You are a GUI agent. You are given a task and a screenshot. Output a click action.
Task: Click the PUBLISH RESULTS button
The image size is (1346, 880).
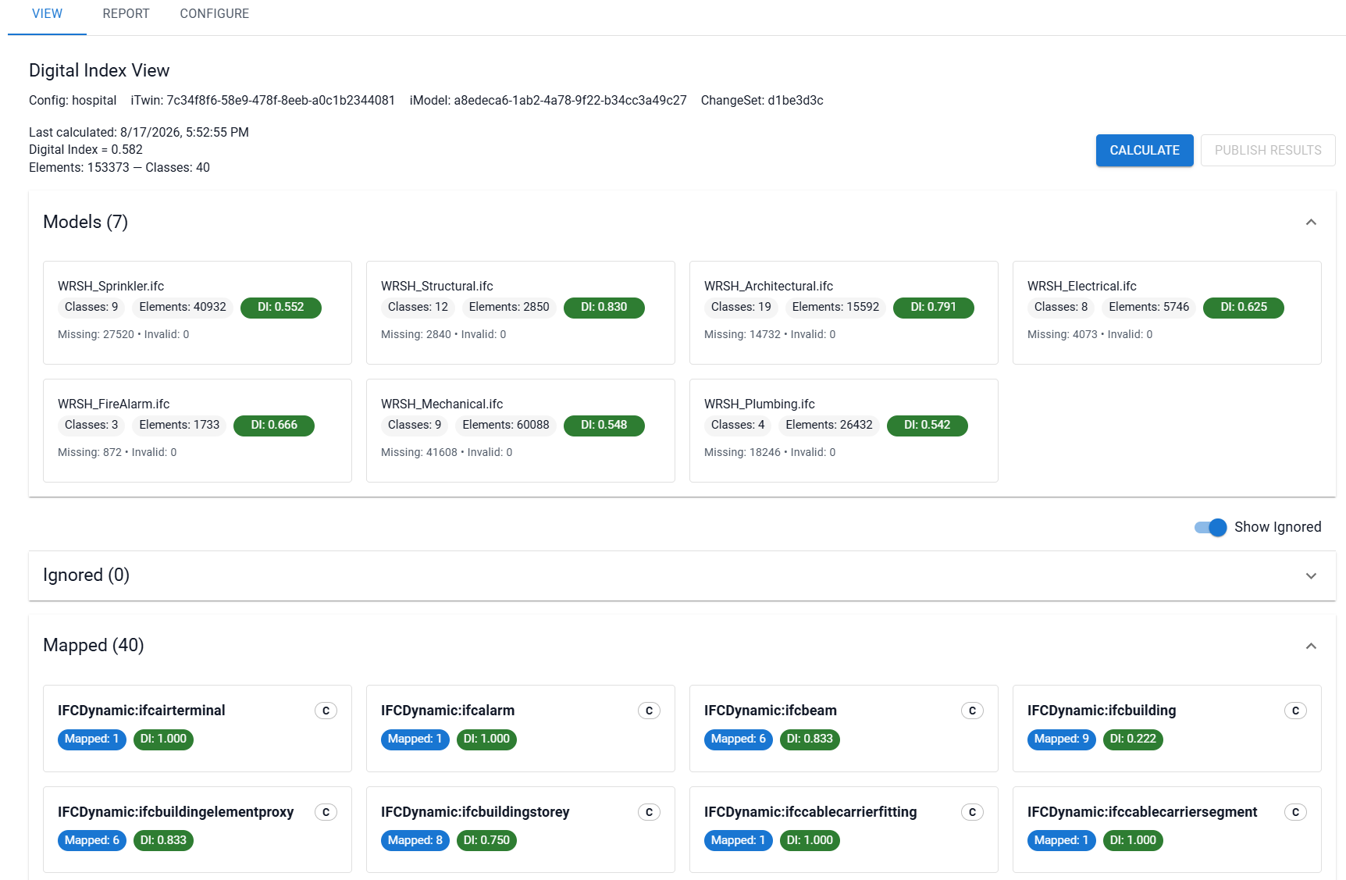1268,150
